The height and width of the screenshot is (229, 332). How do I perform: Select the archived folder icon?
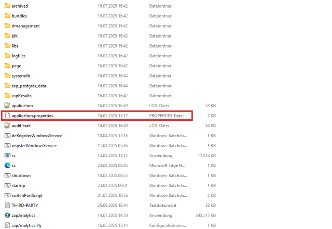coord(7,6)
